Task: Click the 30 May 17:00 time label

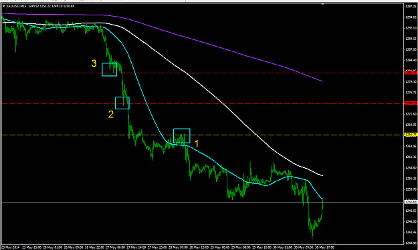Action: [x=324, y=247]
